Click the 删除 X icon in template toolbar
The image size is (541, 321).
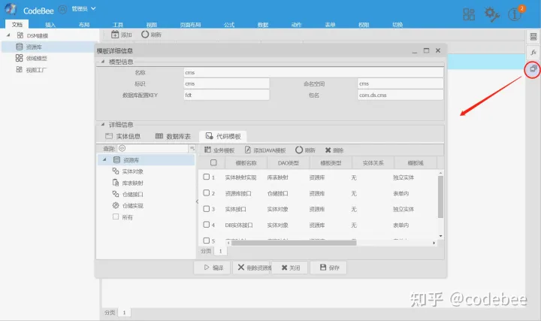(328, 150)
